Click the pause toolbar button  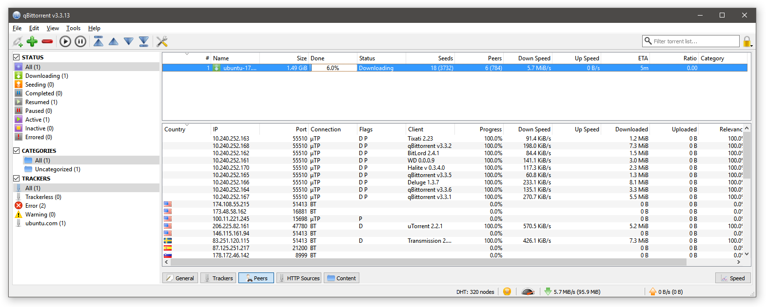click(80, 41)
